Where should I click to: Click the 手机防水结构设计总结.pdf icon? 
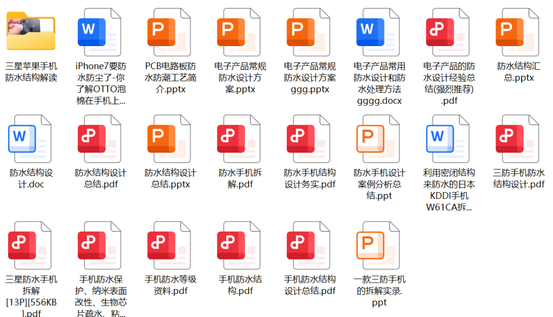309,244
